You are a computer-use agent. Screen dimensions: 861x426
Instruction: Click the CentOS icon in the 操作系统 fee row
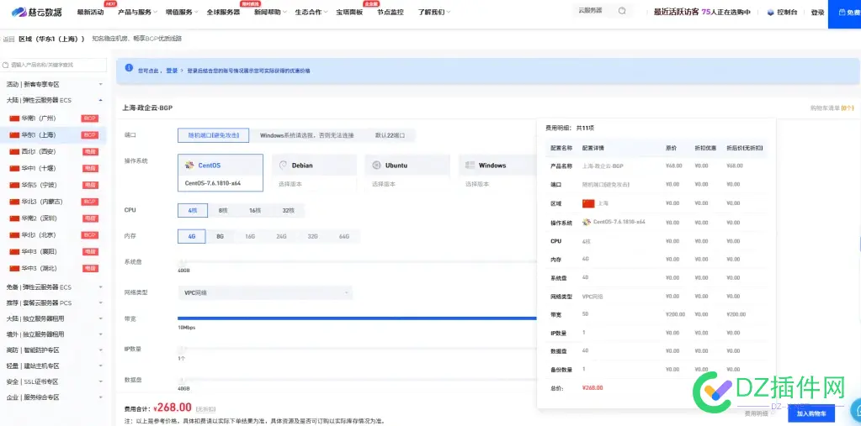pyautogui.click(x=587, y=222)
